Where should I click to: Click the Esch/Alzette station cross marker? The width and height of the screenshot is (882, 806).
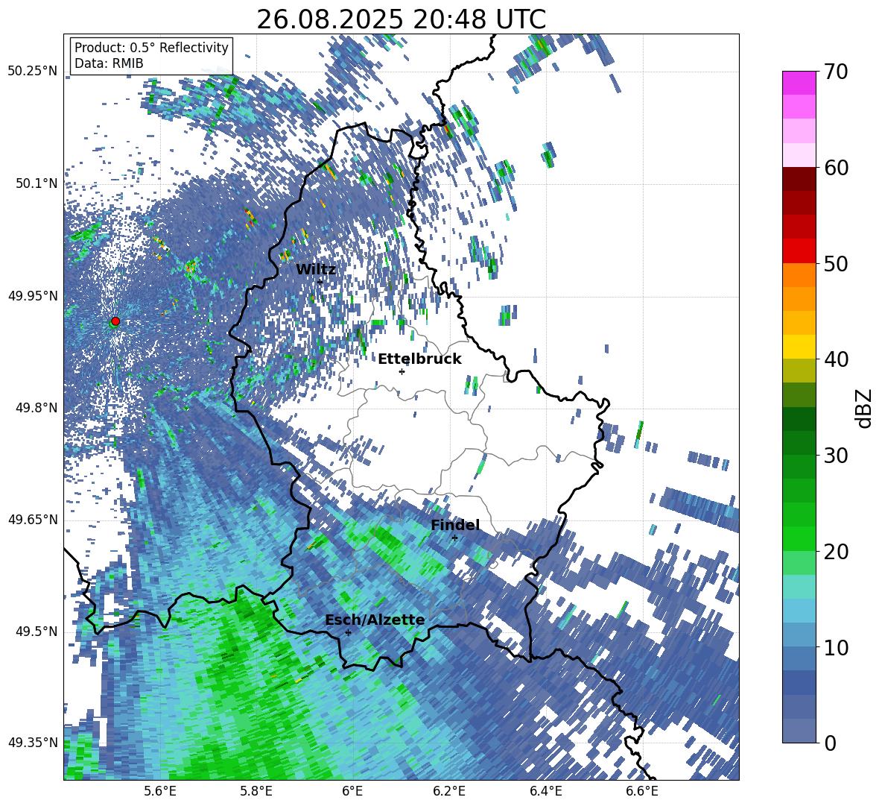[348, 632]
